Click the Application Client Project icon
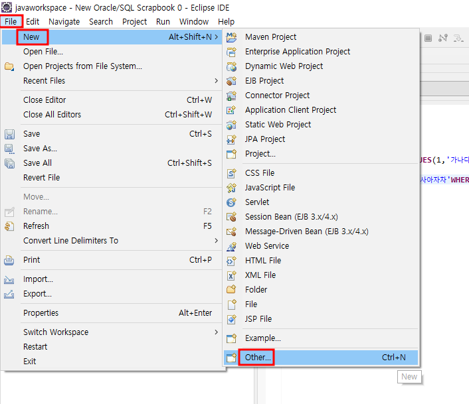 231,110
